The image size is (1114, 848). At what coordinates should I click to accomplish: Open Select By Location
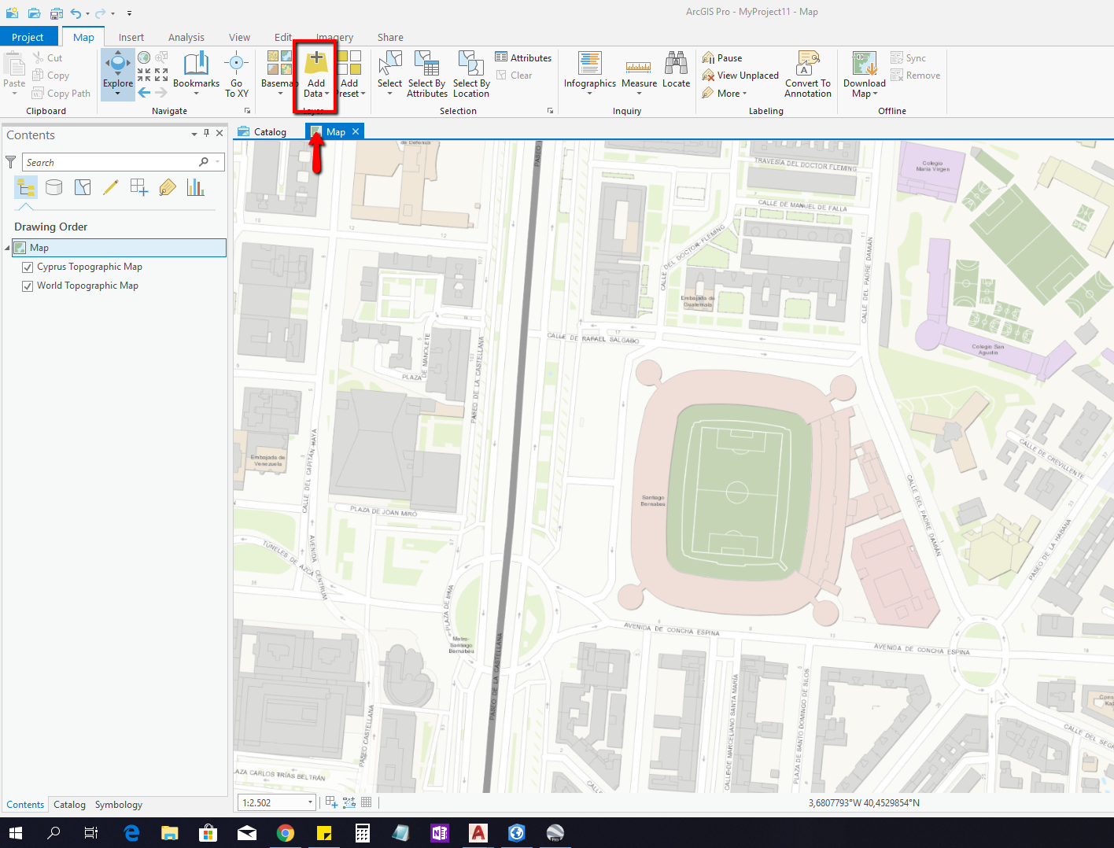click(471, 74)
